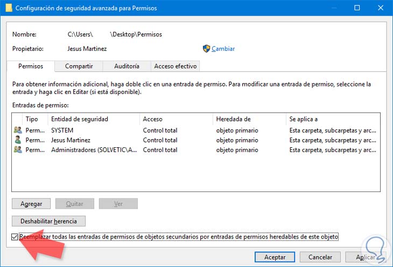Go to the Acceso efectivo tab

click(x=176, y=66)
